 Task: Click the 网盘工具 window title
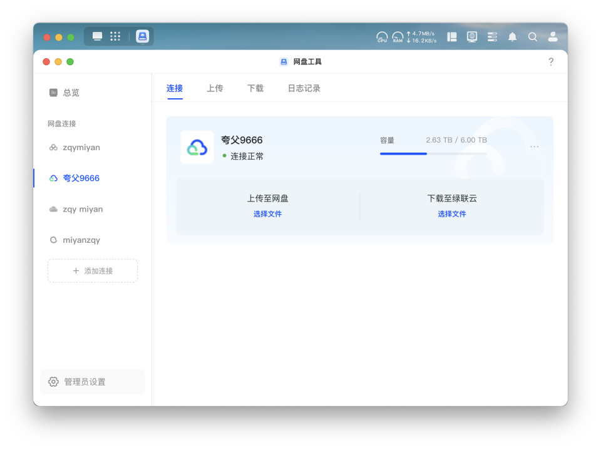click(307, 62)
